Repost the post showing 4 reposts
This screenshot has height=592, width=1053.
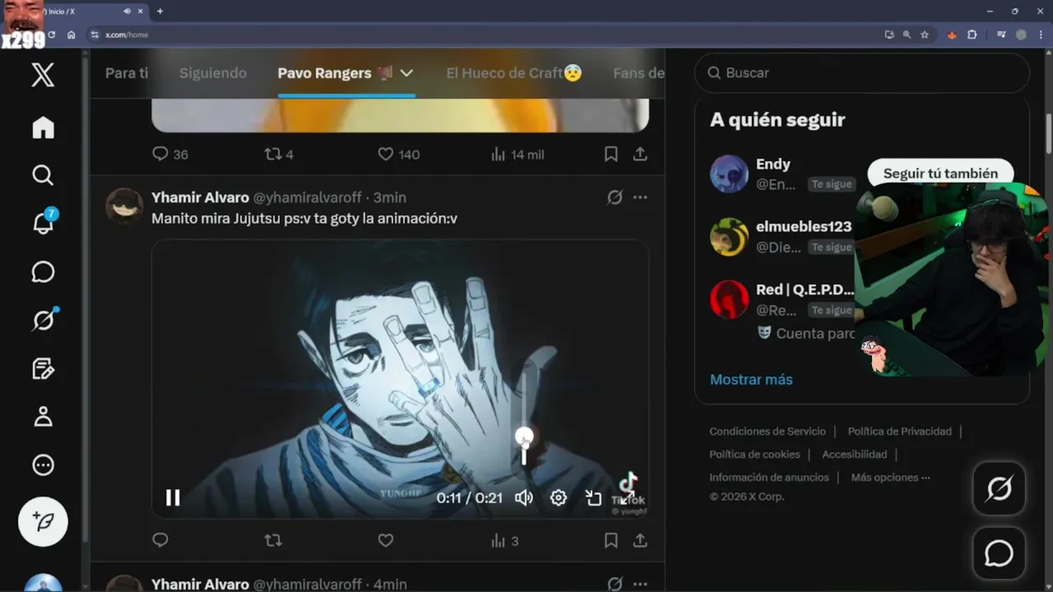278,154
